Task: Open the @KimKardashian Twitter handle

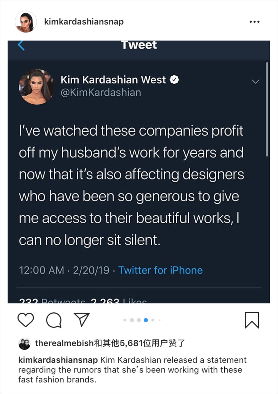Action: click(x=101, y=92)
